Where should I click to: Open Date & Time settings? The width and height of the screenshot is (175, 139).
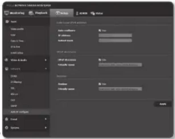point(17,41)
